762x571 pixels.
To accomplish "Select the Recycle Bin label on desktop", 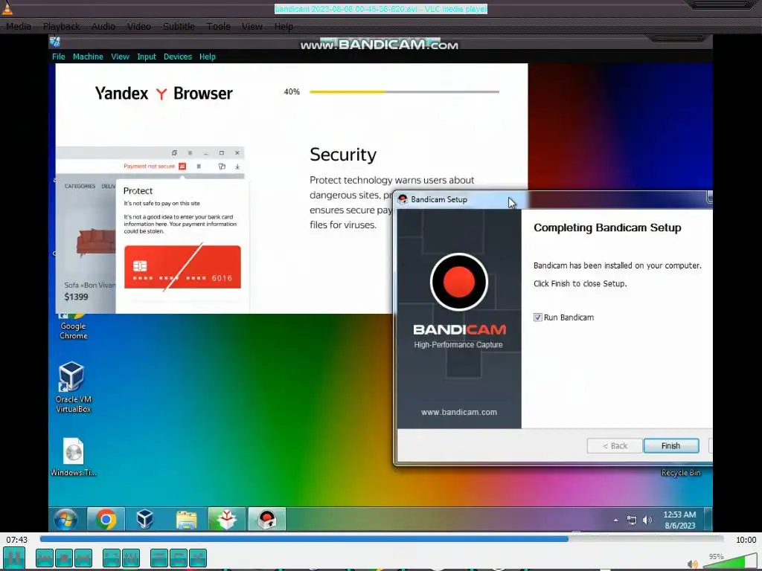I will (x=681, y=472).
